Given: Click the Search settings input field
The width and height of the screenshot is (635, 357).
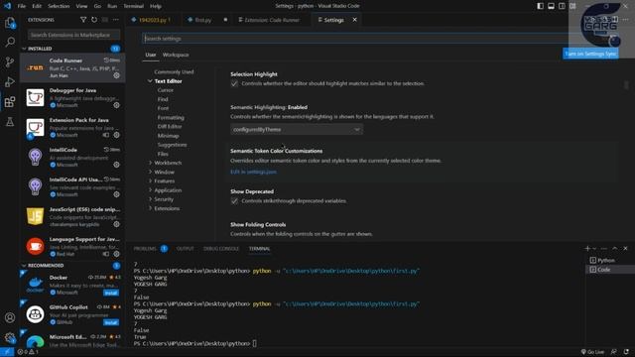Looking at the screenshot, I should coord(356,39).
